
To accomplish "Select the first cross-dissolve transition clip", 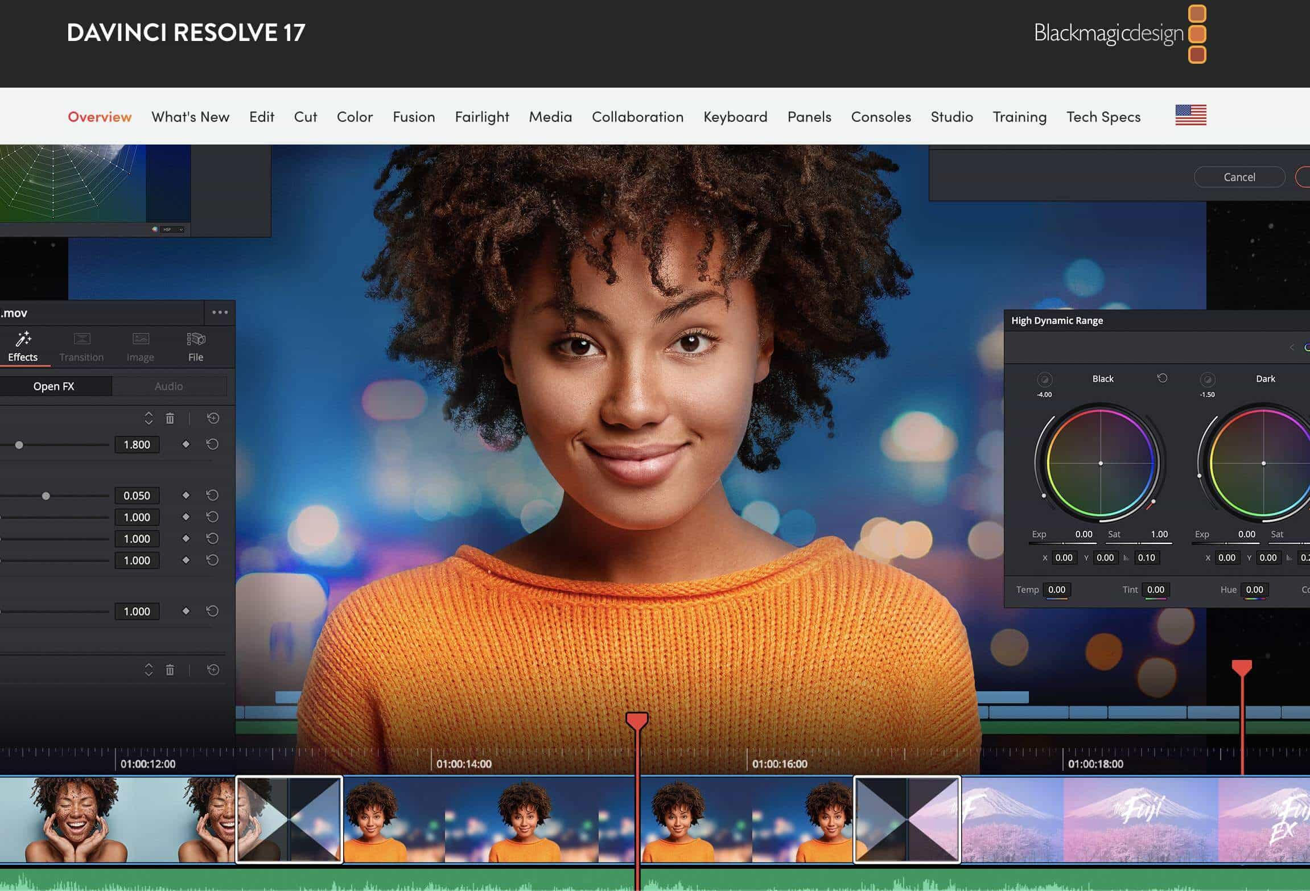I will pyautogui.click(x=289, y=820).
